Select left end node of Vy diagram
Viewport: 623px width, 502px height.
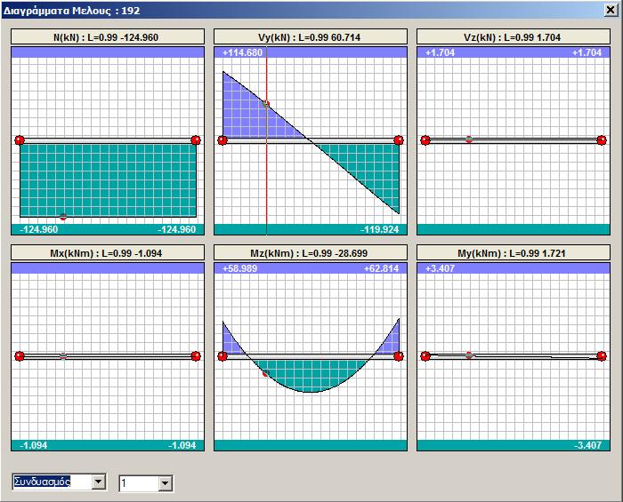[x=222, y=140]
